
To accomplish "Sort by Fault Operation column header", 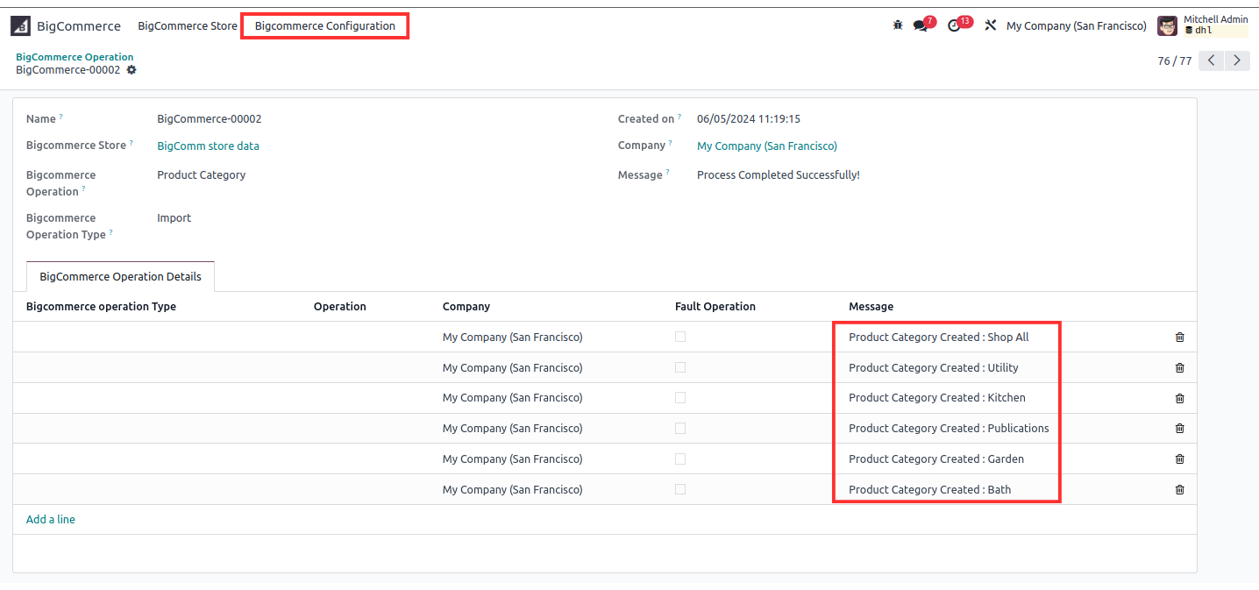I will (715, 307).
